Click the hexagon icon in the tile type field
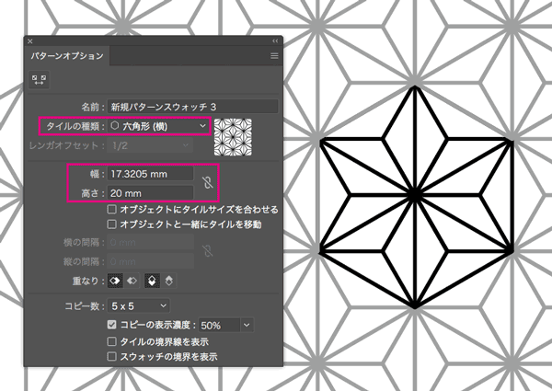The image size is (552, 391). [x=114, y=126]
